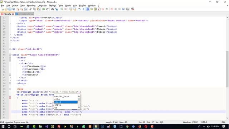Viewport: 229px width, 129px height.
Task: Click Synchronize Vertical Scrolling icon
Action: tap(71, 9)
